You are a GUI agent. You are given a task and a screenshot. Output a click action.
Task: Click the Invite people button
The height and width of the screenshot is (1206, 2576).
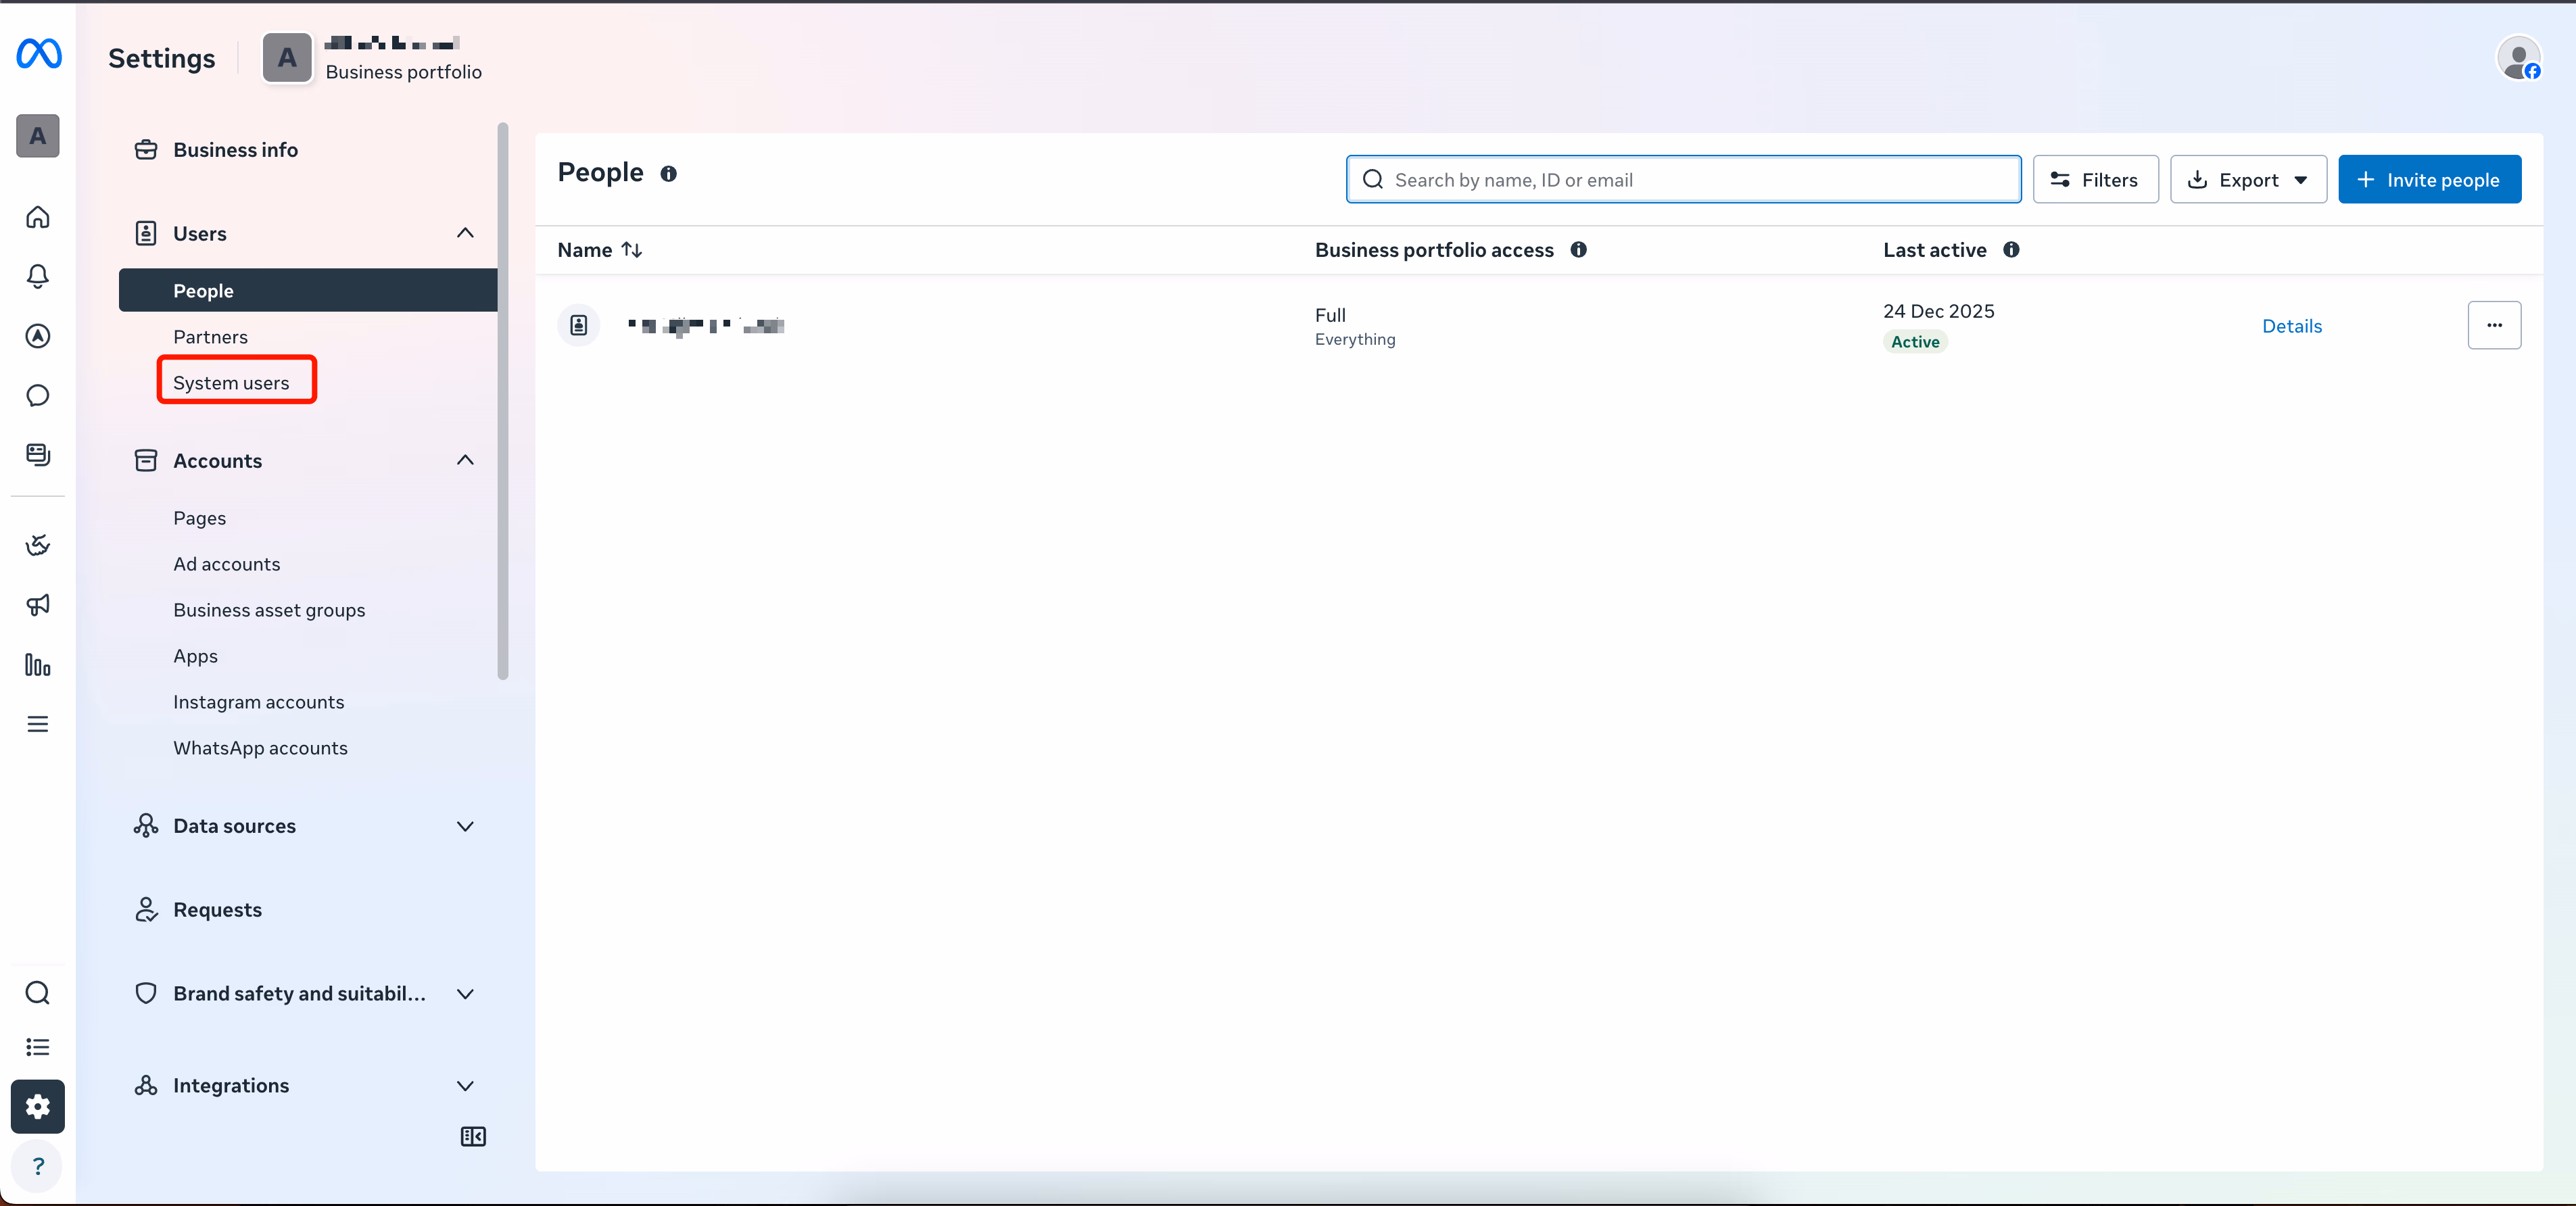[x=2429, y=180]
